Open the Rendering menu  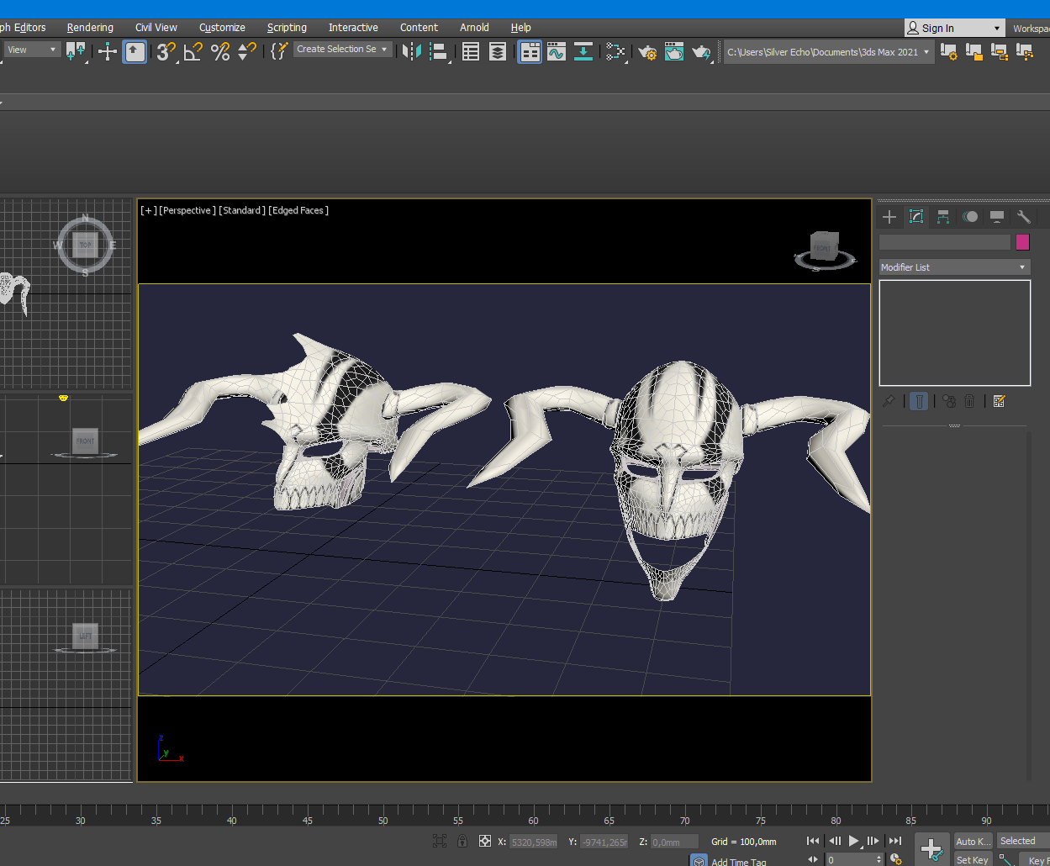(x=90, y=28)
